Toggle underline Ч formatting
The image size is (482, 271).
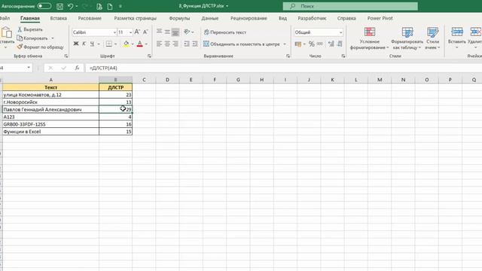[92, 44]
